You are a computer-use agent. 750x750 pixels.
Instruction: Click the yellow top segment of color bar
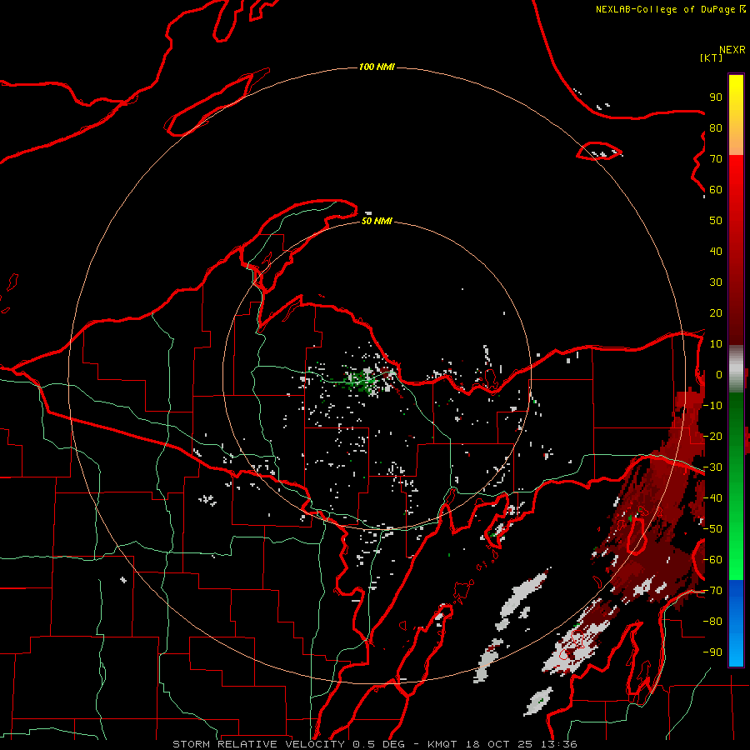[x=736, y=115]
